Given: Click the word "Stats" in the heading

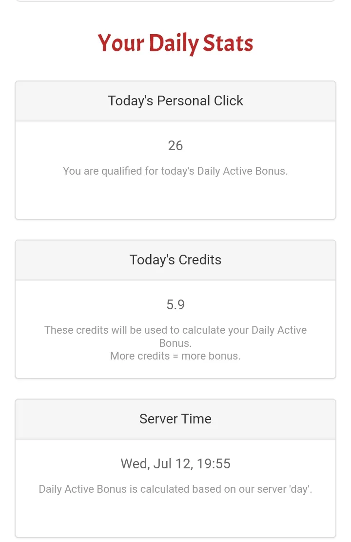Looking at the screenshot, I should point(228,43).
